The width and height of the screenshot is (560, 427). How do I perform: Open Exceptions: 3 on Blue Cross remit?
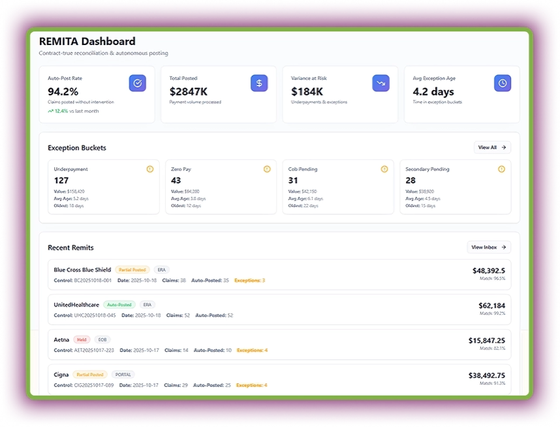251,279
